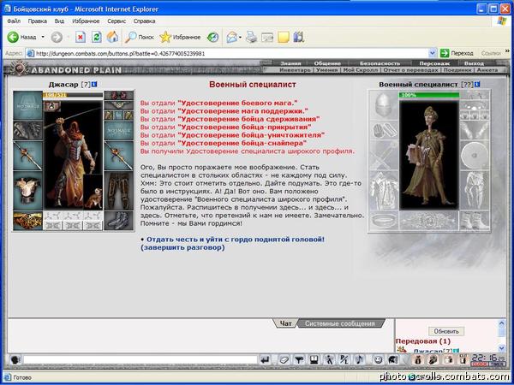Click Джасар's boots equipment slot

[118, 221]
